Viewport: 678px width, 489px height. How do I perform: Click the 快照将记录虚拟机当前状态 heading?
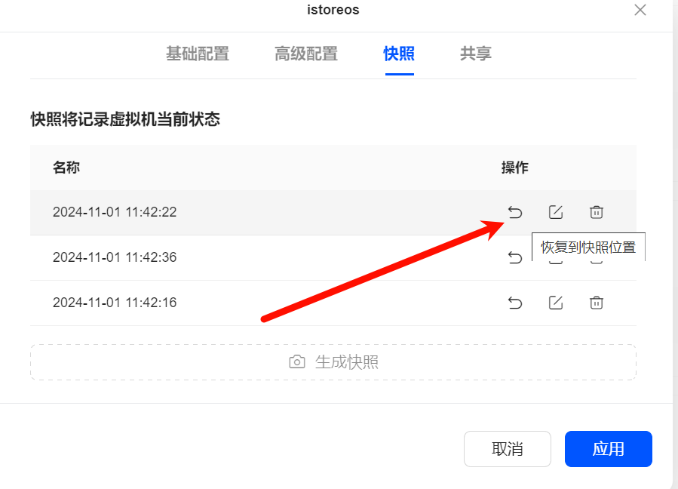125,119
